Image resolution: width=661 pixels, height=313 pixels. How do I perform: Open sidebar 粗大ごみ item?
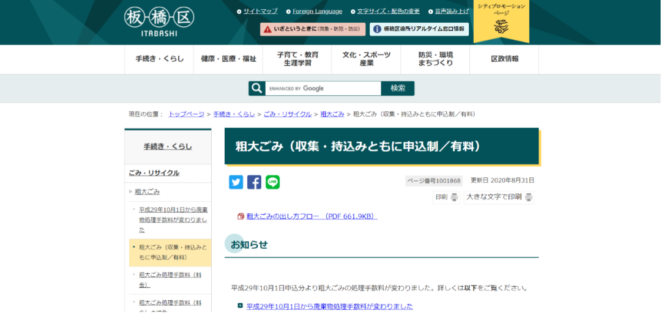[147, 192]
